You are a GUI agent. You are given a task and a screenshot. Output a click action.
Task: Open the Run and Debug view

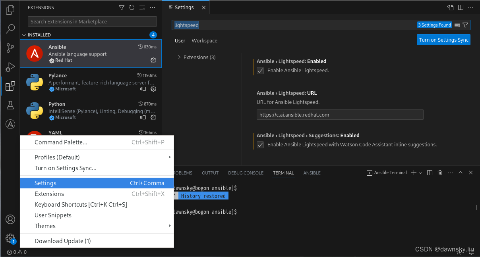coord(10,67)
